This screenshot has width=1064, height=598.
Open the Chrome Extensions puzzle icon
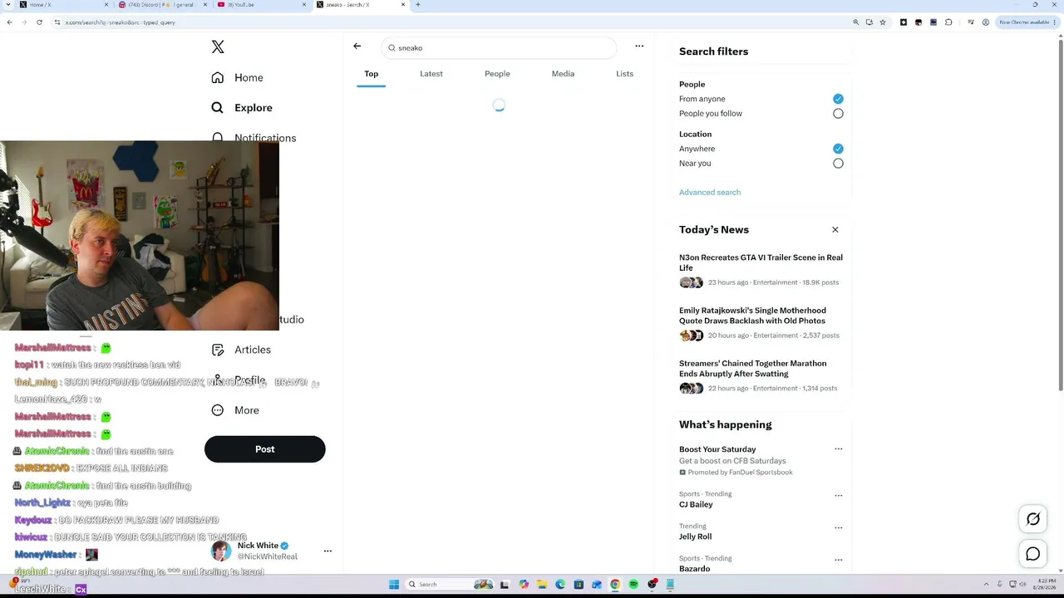(948, 22)
